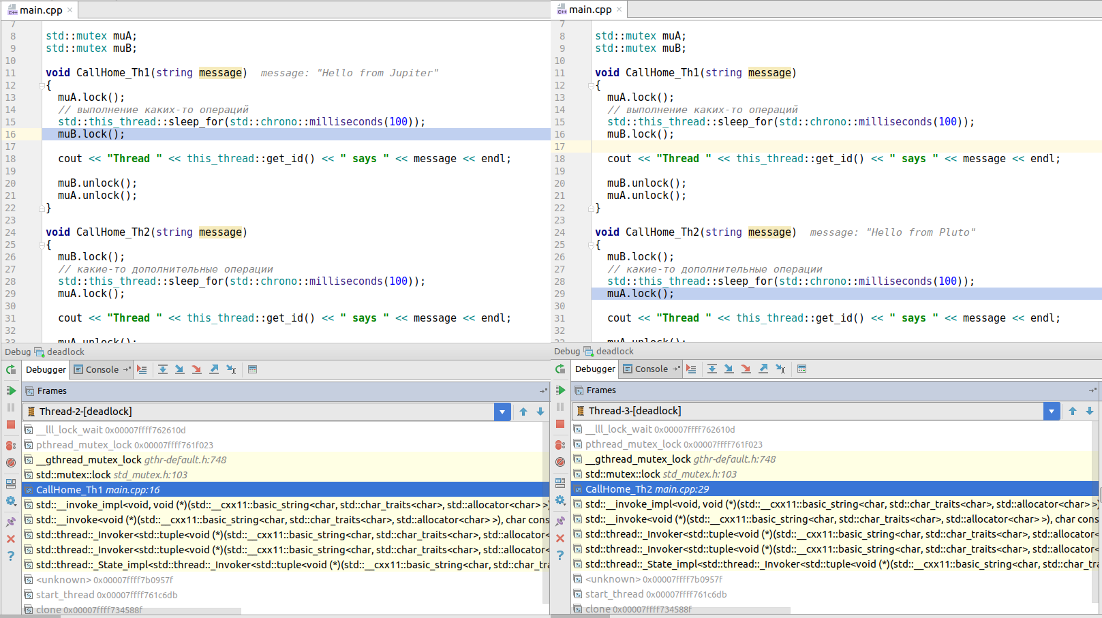Open debugger settings gear in left panel
The width and height of the screenshot is (1102, 618).
click(11, 501)
